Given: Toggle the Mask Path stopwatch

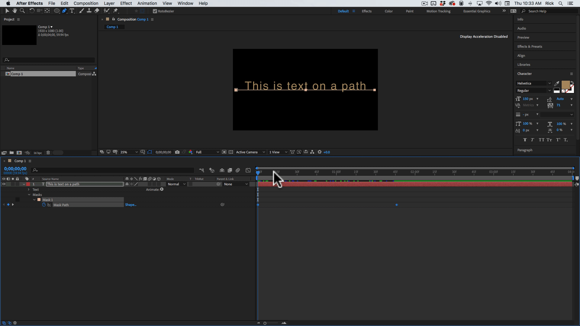Looking at the screenshot, I should (44, 205).
